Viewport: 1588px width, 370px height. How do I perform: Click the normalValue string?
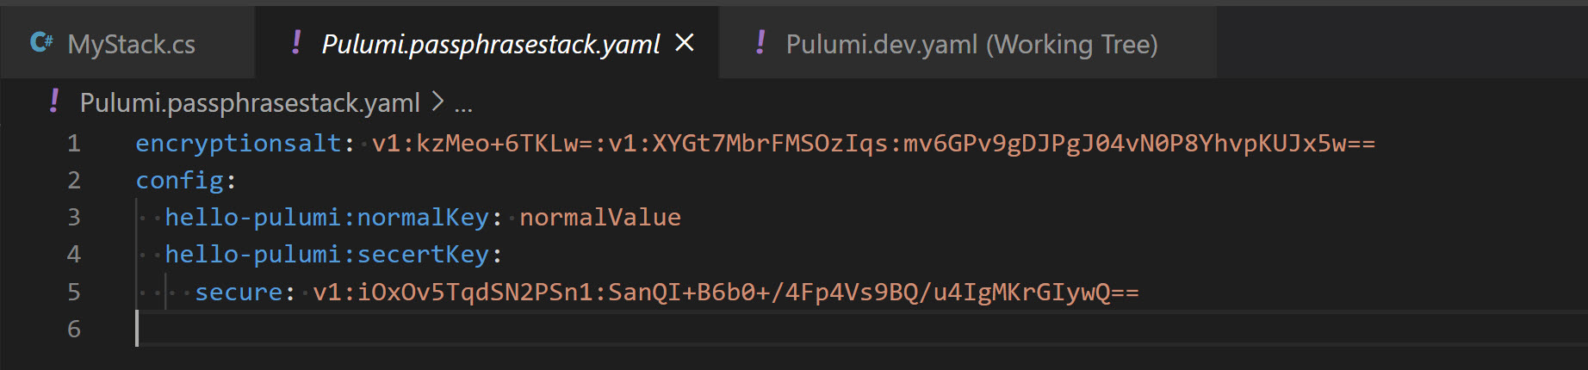pos(600,217)
